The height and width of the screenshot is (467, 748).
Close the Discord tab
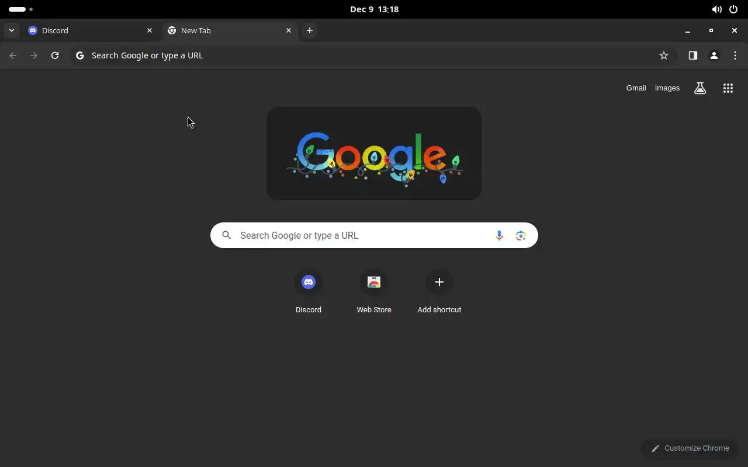[150, 30]
